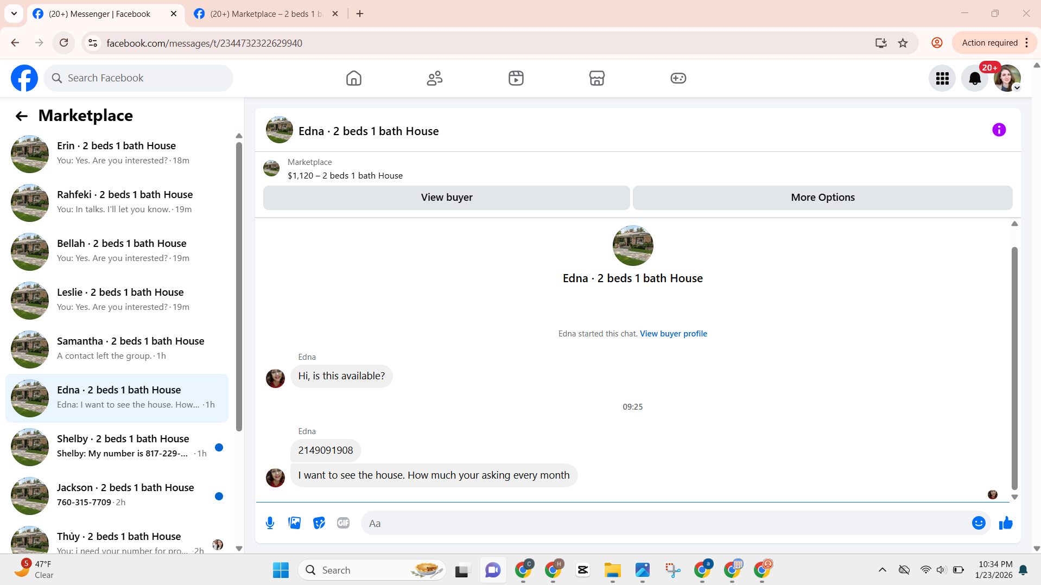This screenshot has width=1041, height=585.
Task: Click install app icon in address bar
Action: (880, 43)
